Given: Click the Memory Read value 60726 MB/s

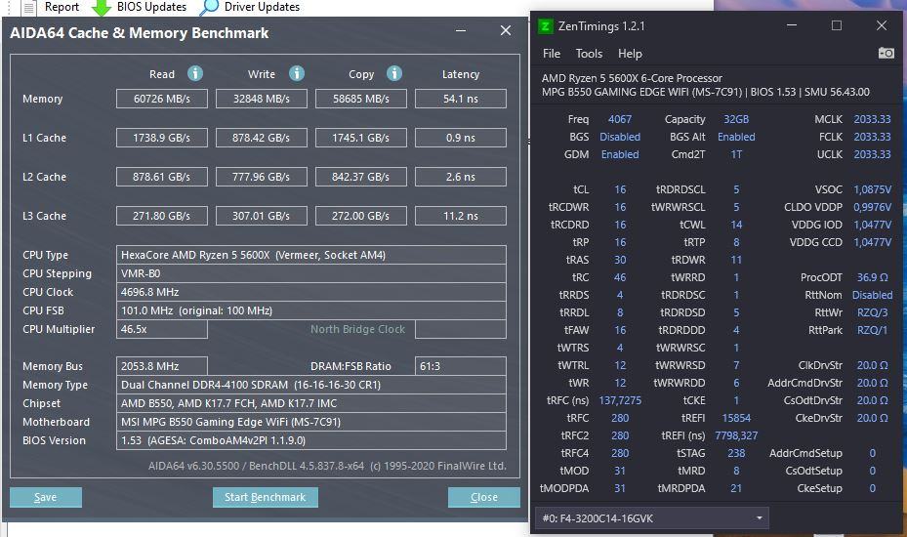Looking at the screenshot, I should click(x=162, y=99).
